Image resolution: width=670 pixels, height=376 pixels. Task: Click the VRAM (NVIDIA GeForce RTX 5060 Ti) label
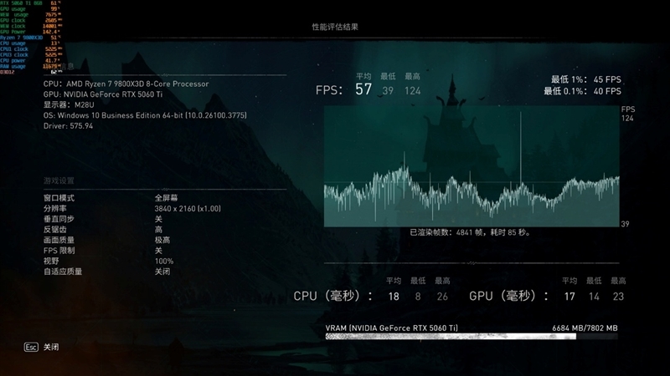tap(391, 328)
